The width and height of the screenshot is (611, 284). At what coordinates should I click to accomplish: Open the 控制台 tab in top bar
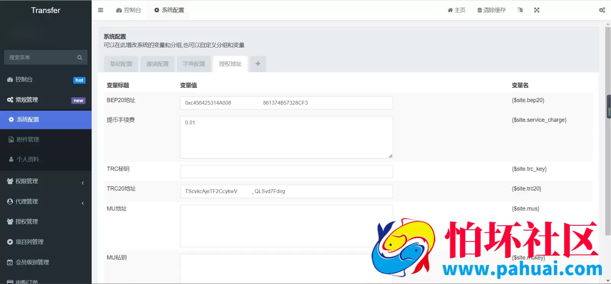(129, 10)
